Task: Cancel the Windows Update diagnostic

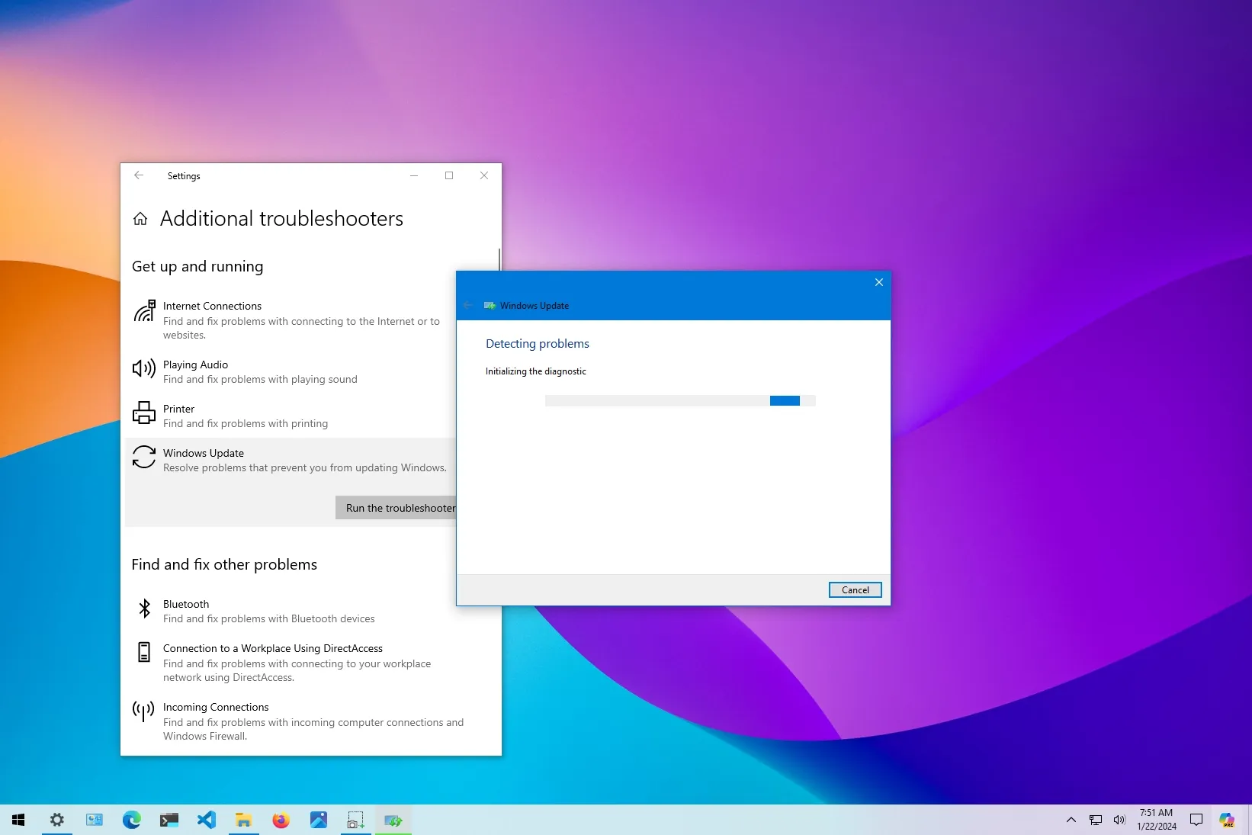Action: [x=854, y=589]
